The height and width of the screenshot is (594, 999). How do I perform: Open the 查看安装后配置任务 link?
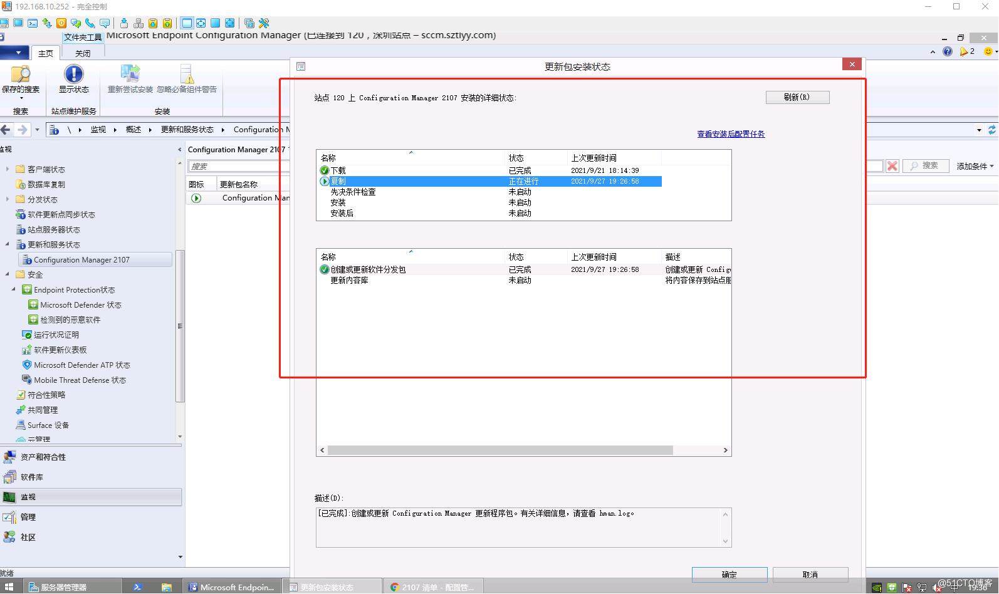[x=731, y=134]
